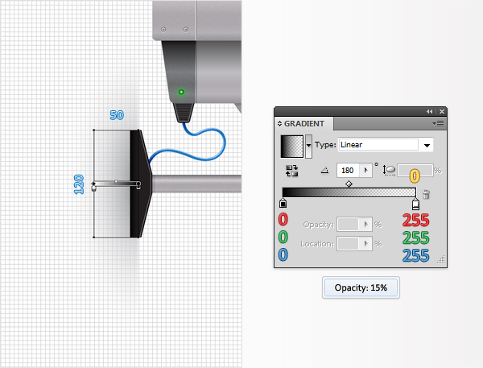Click the aspect ratio percent field
The height and width of the screenshot is (368, 483).
(x=415, y=171)
